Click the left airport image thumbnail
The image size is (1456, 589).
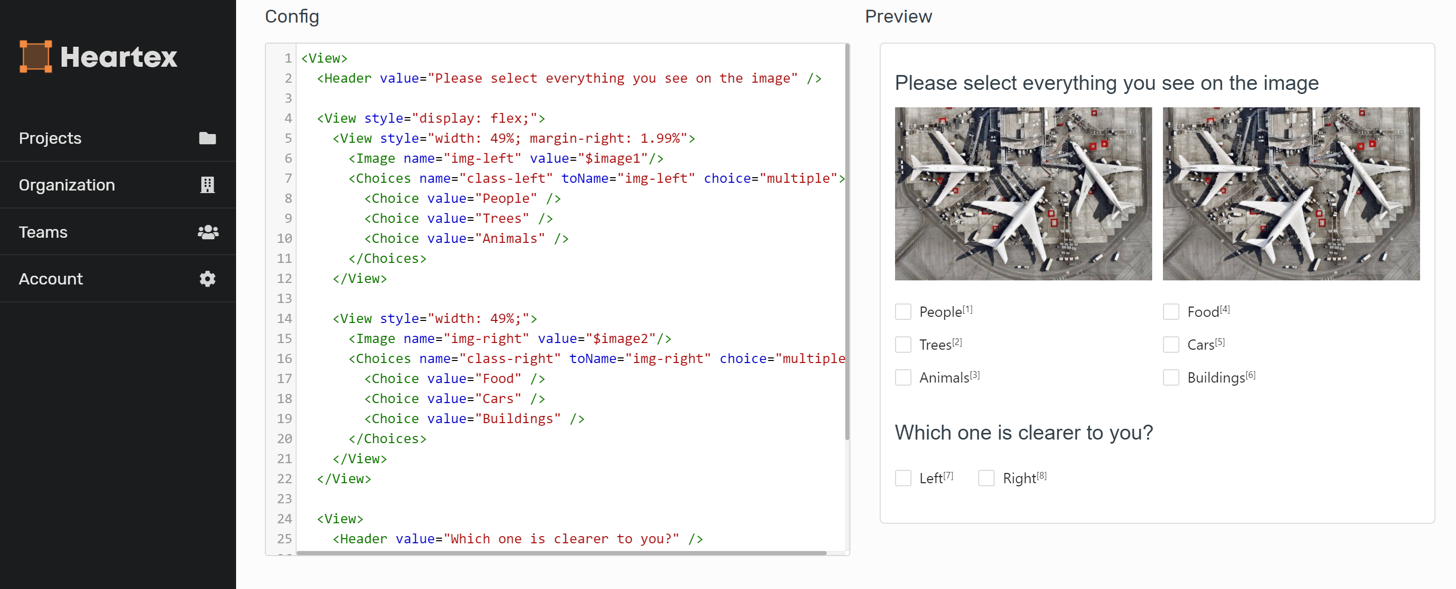coord(1022,194)
